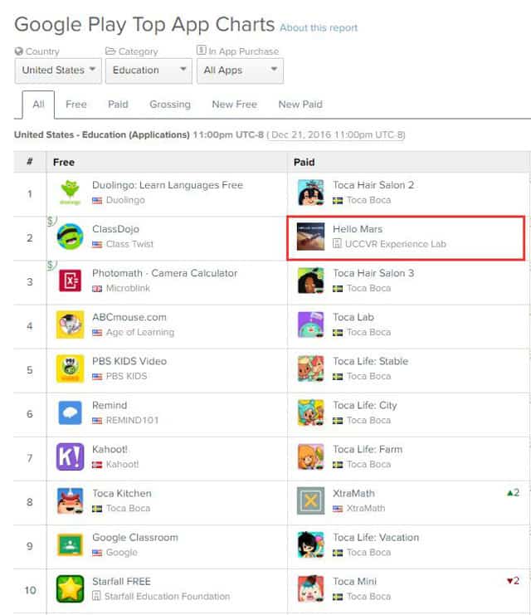Image resolution: width=531 pixels, height=615 pixels.
Task: Open the In App Purchase dropdown
Action: coord(240,71)
